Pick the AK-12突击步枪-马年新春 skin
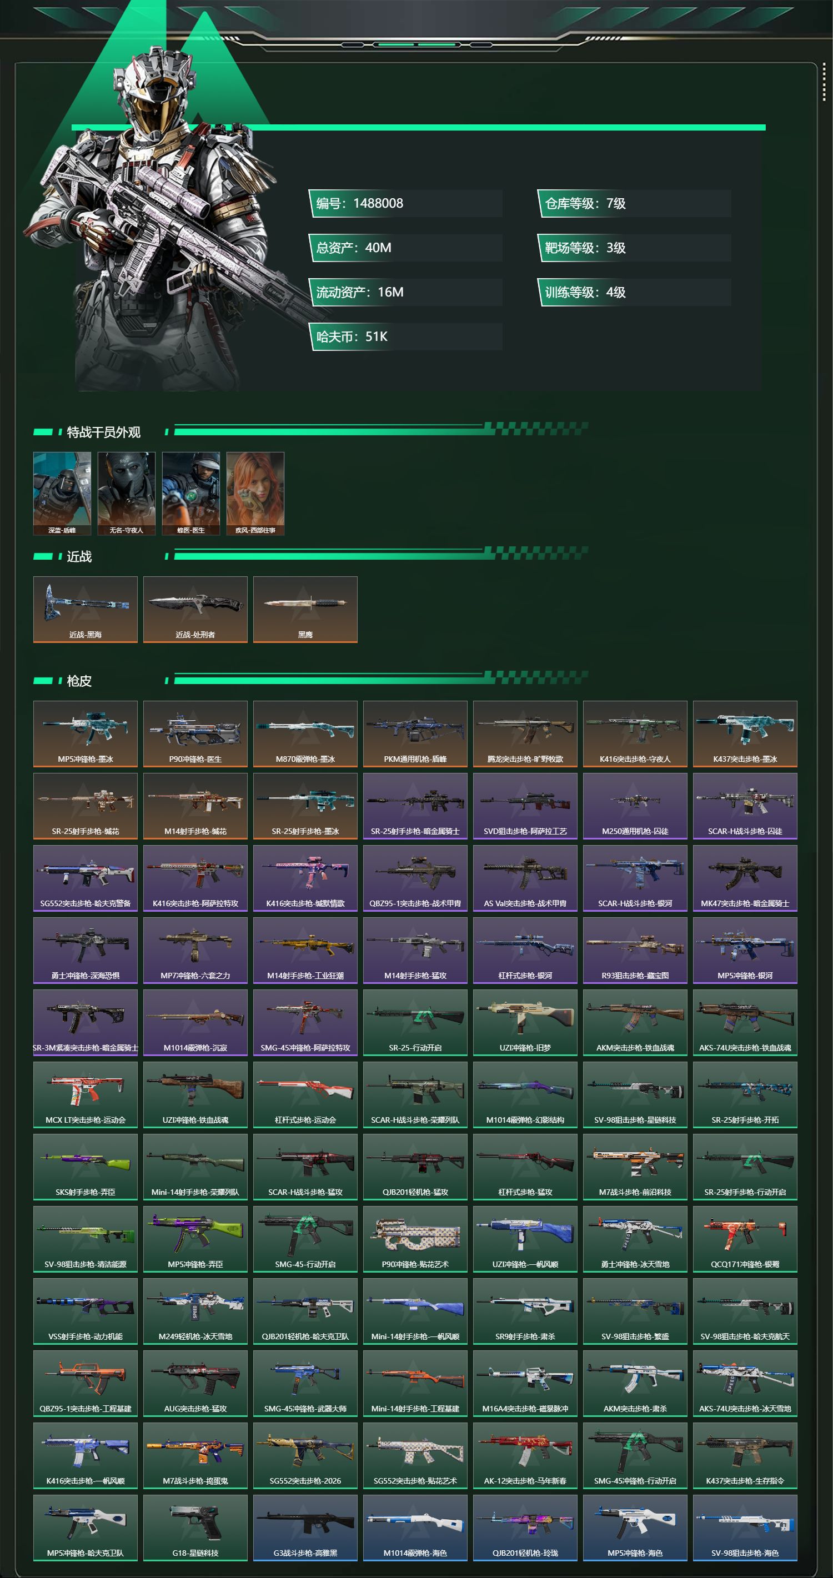 tap(525, 1455)
